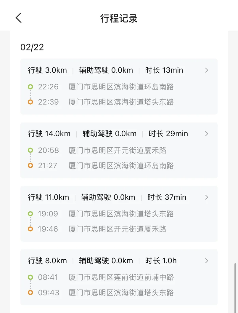Click green start marker at 20:58
This screenshot has height=313, width=238.
[x=30, y=150]
